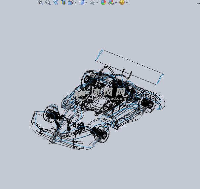Go back to the Previous View
Screen dimensions: 200x189
[x=55, y=3]
